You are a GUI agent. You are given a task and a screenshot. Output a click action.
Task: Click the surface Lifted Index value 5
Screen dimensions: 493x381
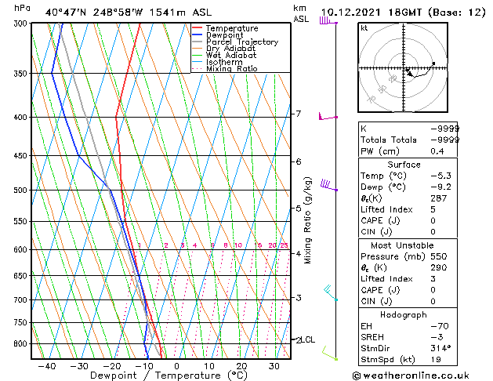tap(433, 209)
